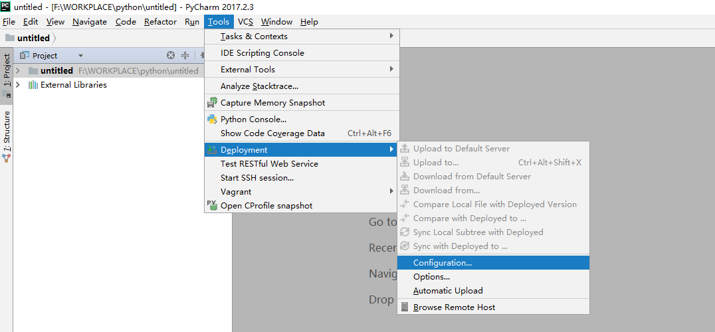Click the Structure tool window icon
This screenshot has height=332, width=715.
[x=7, y=159]
